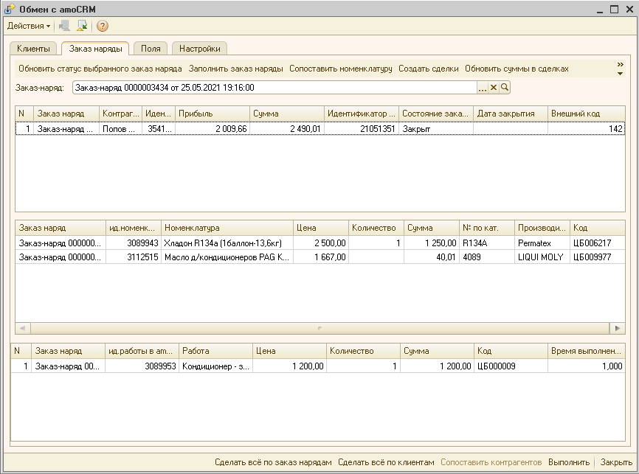Click the save settings toolbar icon
The height and width of the screenshot is (474, 639).
coord(64,26)
